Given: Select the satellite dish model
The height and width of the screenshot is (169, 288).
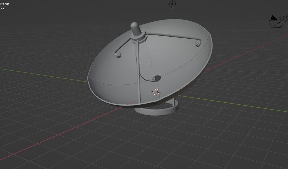Looking at the screenshot, I should point(150,67).
